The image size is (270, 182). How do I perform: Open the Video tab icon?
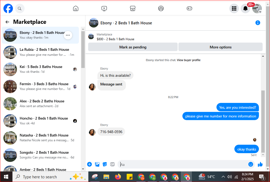[x=104, y=8]
